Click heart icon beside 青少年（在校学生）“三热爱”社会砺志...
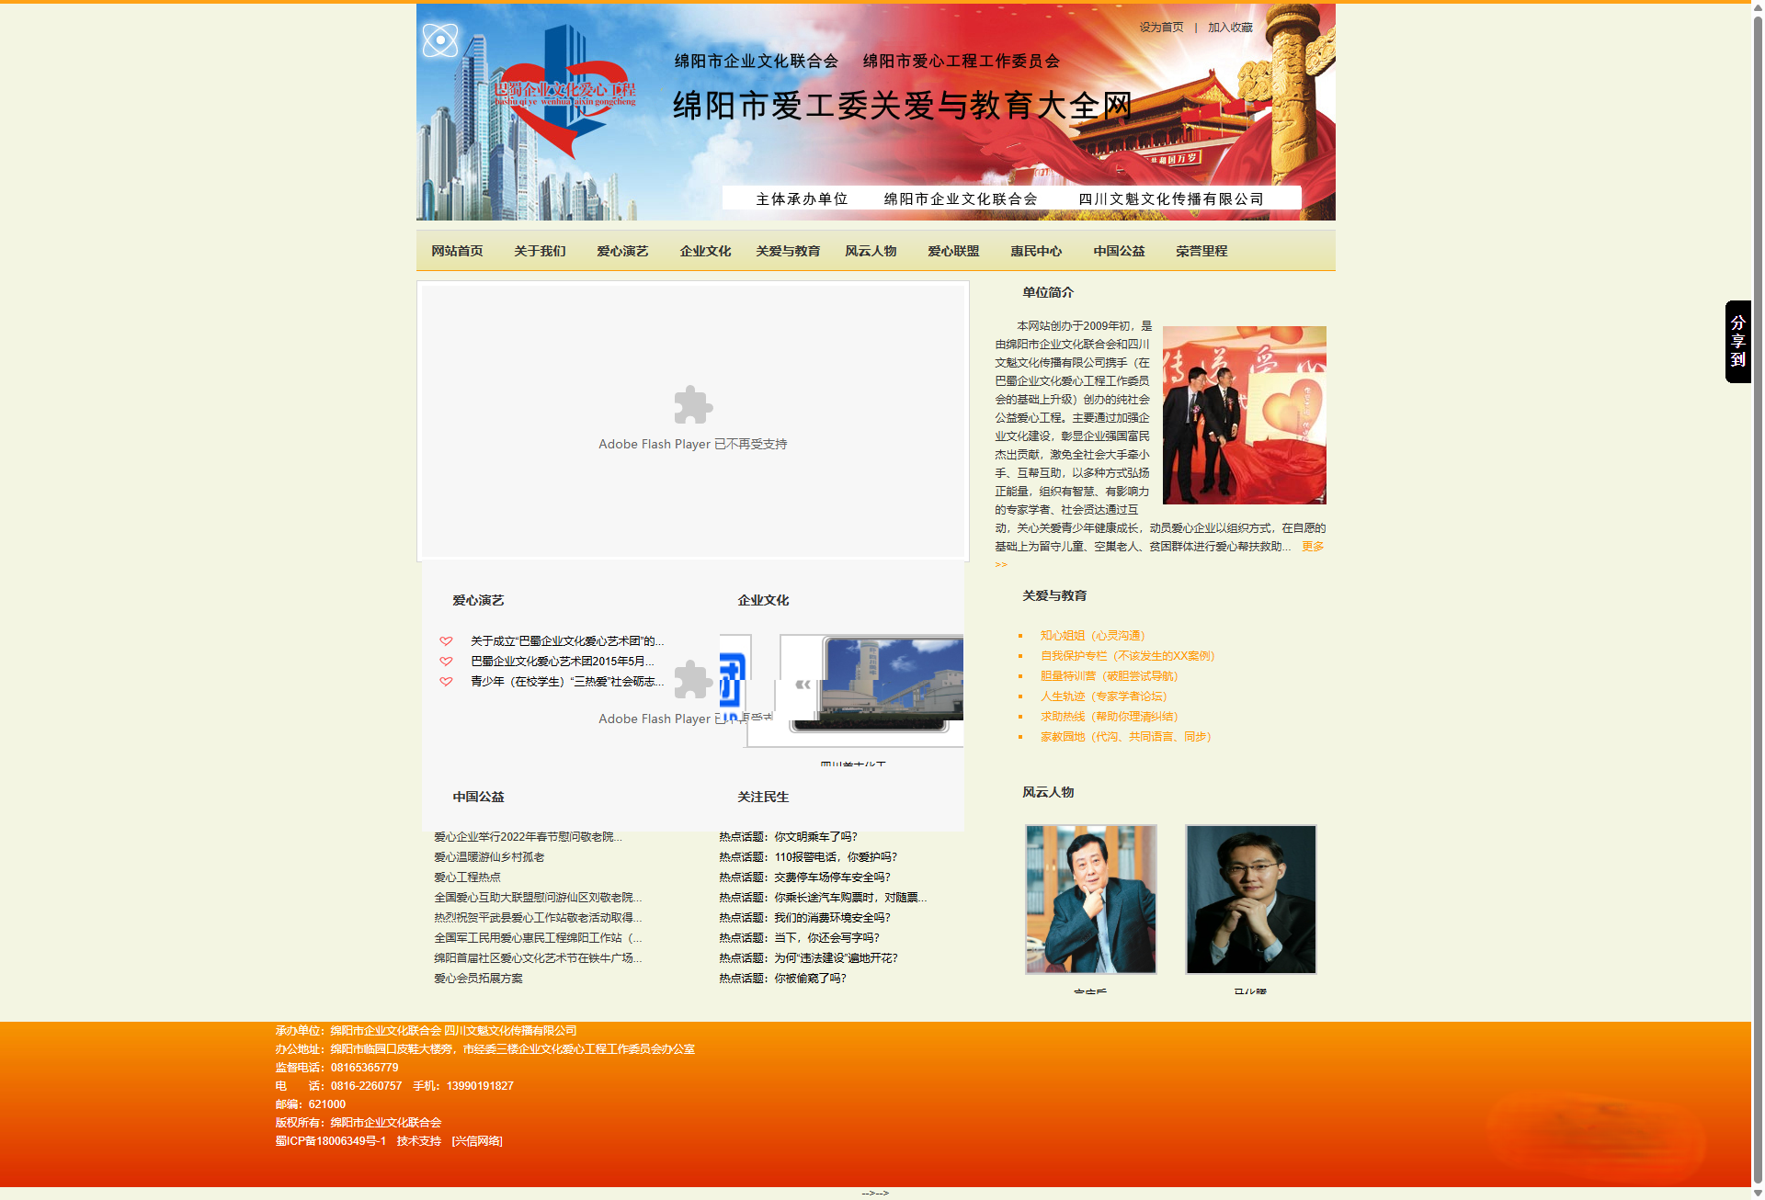 pos(446,682)
